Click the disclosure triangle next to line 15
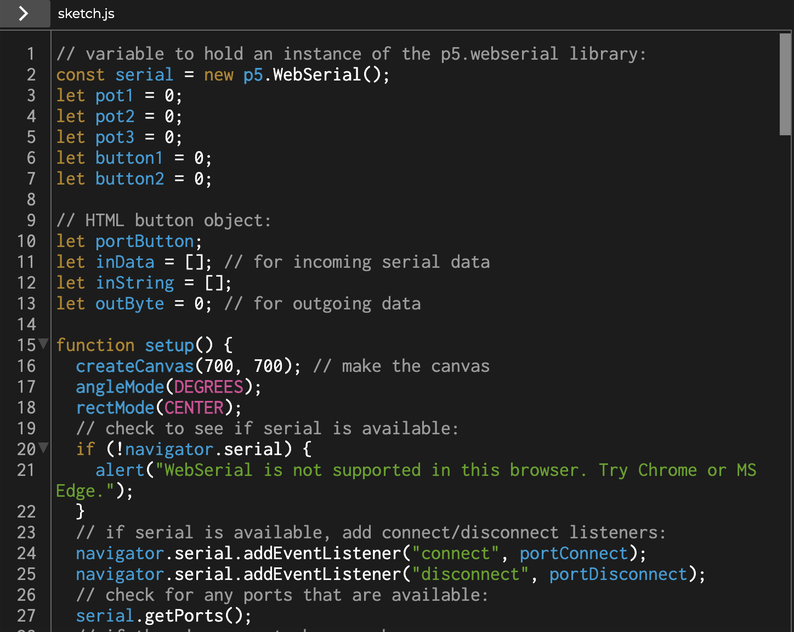Viewport: 794px width, 632px height. [x=42, y=344]
